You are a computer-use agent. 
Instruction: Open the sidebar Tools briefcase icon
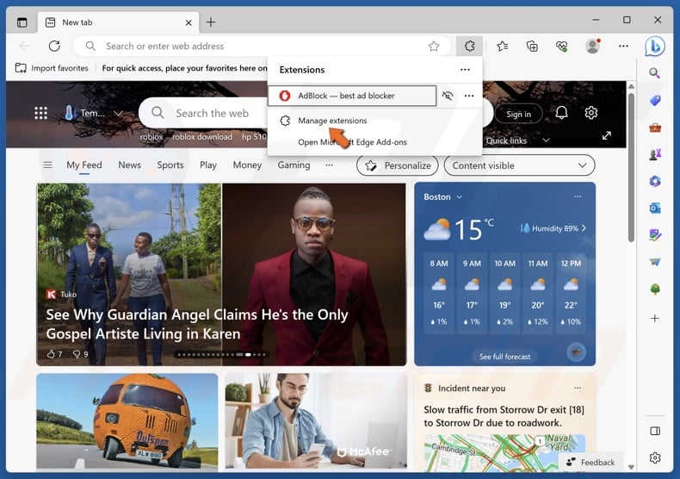tap(655, 128)
